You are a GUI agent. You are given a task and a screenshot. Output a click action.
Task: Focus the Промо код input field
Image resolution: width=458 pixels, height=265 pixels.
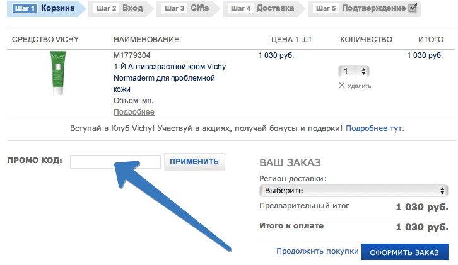pos(115,162)
